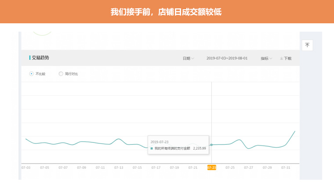Click the 07-09 date axis label
334x189 pixels.
[x=82, y=167]
